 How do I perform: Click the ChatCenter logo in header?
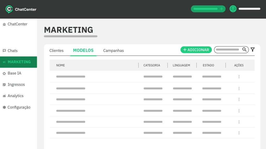point(21,9)
